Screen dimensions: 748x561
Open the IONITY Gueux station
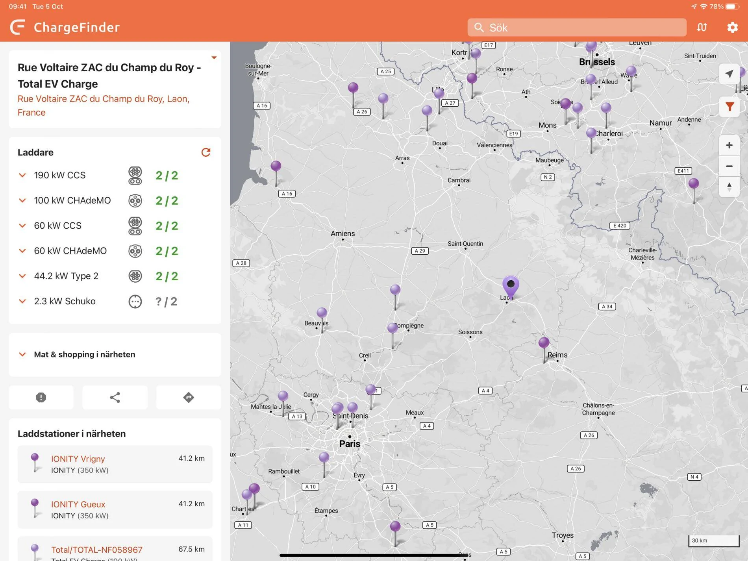click(115, 509)
